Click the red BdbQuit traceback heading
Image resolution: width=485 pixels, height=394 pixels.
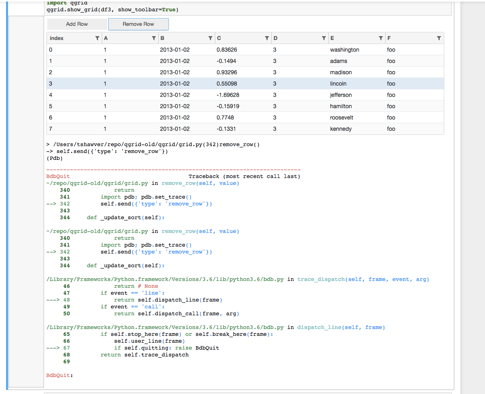58,176
